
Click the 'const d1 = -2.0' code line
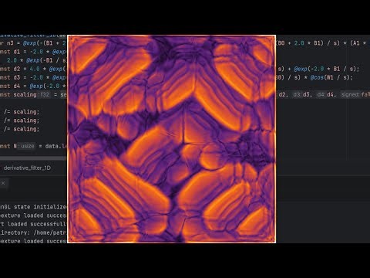33,52
